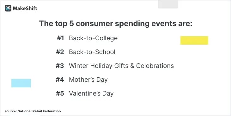Click the National Retail Federation source text
The height and width of the screenshot is (116, 231).
[39, 111]
